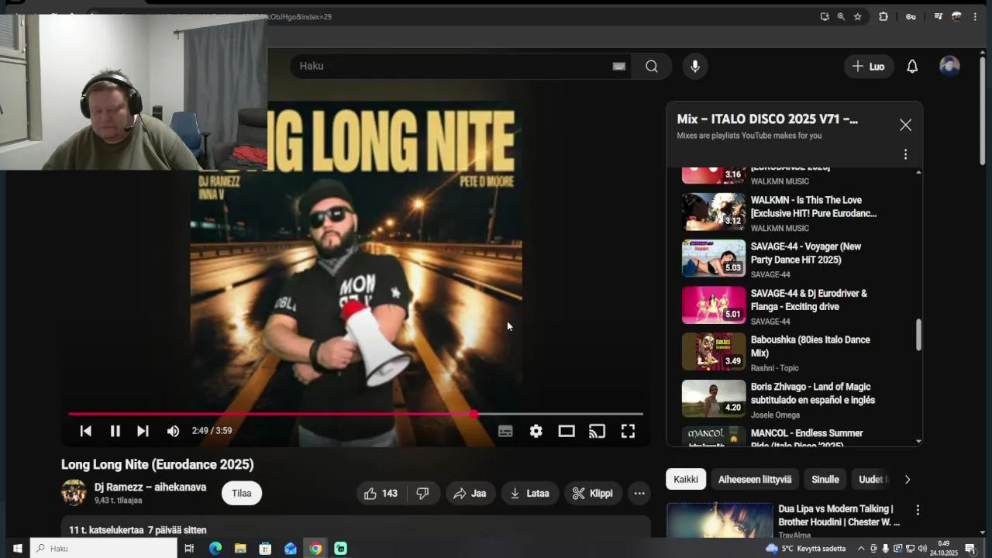Open the Windows Start menu
The height and width of the screenshot is (558, 992).
pos(16,548)
